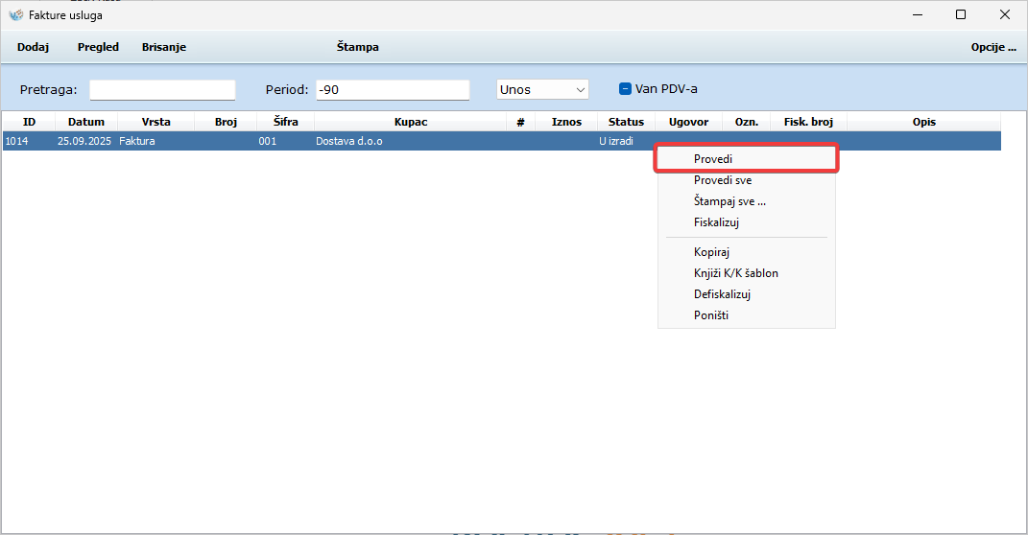Select Defiskalizuj option
Image resolution: width=1028 pixels, height=535 pixels.
721,294
